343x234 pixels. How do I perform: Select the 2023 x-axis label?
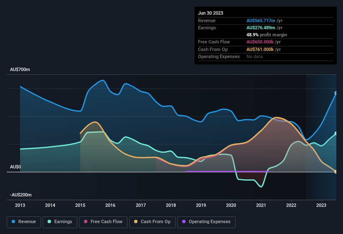[321, 205]
